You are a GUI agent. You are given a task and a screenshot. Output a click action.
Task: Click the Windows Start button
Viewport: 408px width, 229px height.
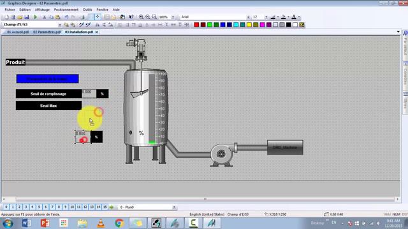(8, 223)
